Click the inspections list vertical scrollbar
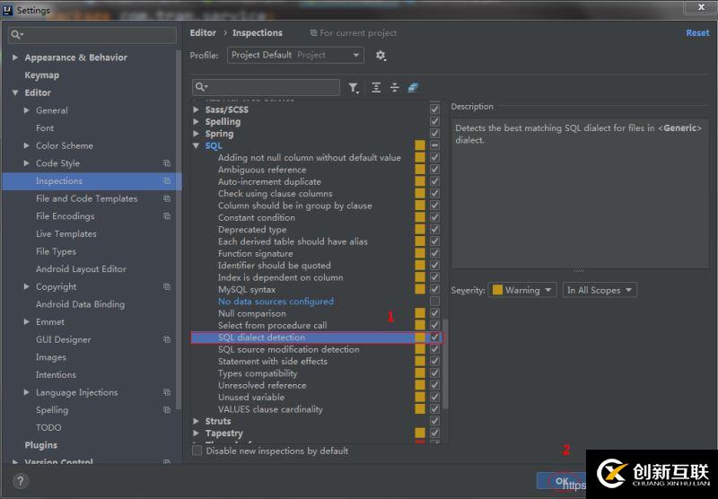 pos(445,364)
